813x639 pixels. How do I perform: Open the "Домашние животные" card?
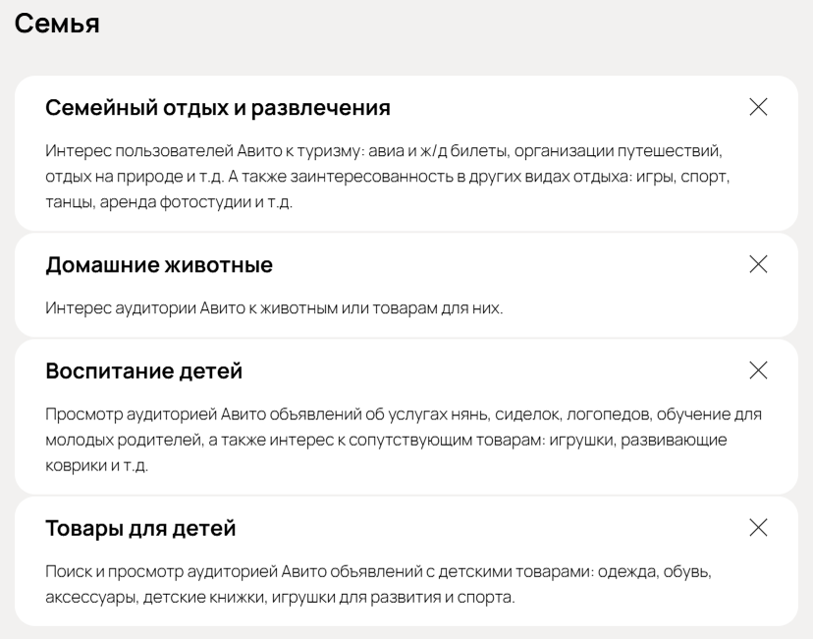(x=406, y=285)
